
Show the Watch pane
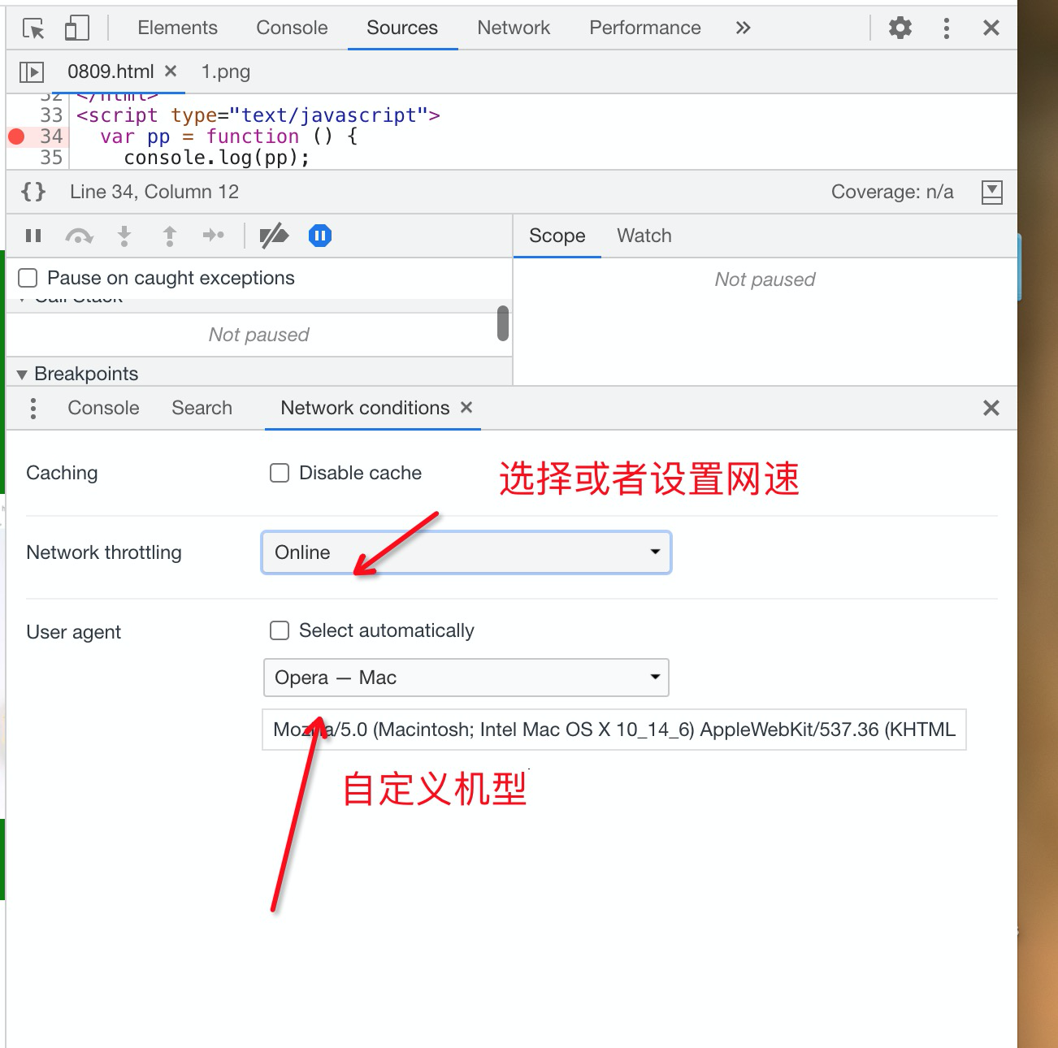(x=644, y=236)
